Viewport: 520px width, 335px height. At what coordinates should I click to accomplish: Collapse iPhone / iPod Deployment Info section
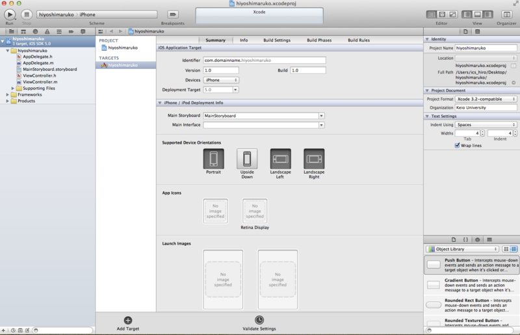pyautogui.click(x=160, y=103)
